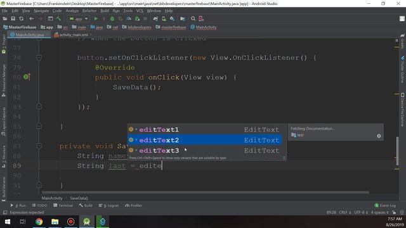Screen dimensions: 406x228
Task: Click the editor vertical scrollbar thumb
Action: tap(398, 151)
